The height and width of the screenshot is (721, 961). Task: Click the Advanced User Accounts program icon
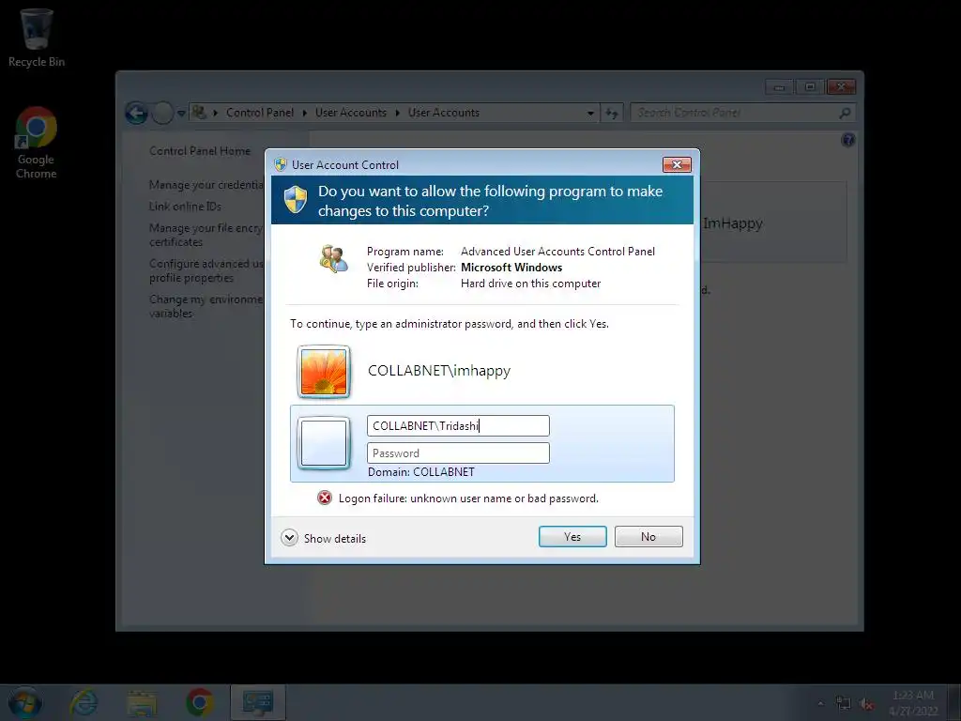pos(333,258)
